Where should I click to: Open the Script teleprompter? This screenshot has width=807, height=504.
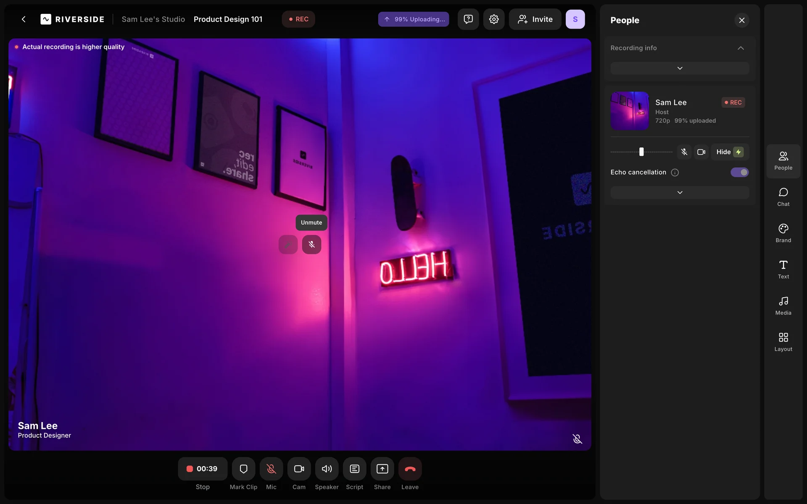pyautogui.click(x=354, y=469)
